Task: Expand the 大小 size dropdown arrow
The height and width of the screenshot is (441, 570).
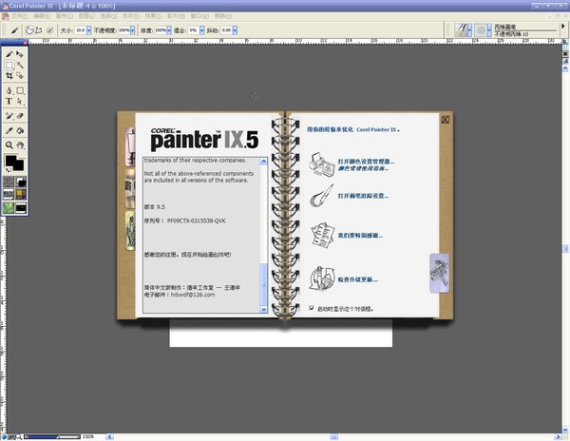Action: [88, 30]
